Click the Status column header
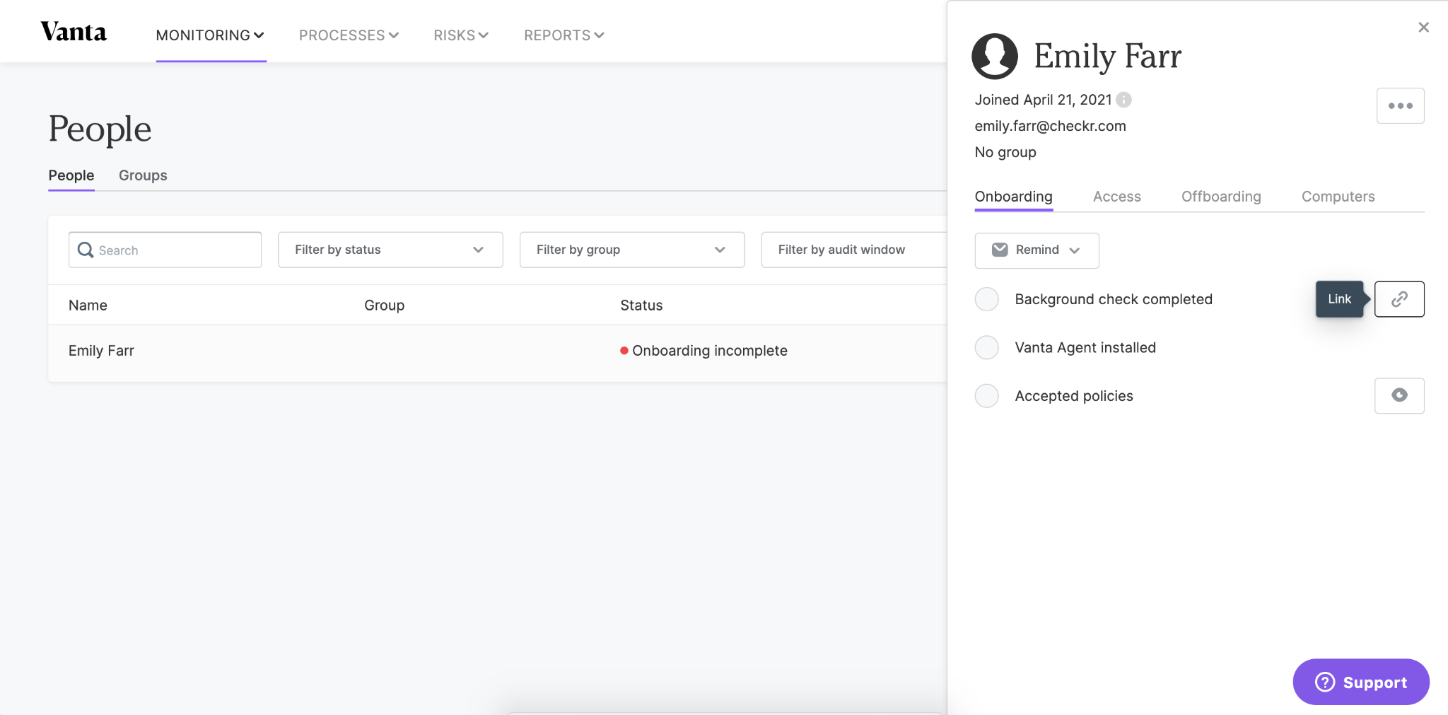The height and width of the screenshot is (715, 1448). tap(641, 306)
